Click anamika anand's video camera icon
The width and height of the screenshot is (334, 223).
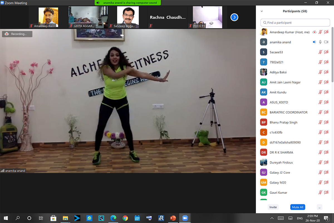tap(326, 42)
